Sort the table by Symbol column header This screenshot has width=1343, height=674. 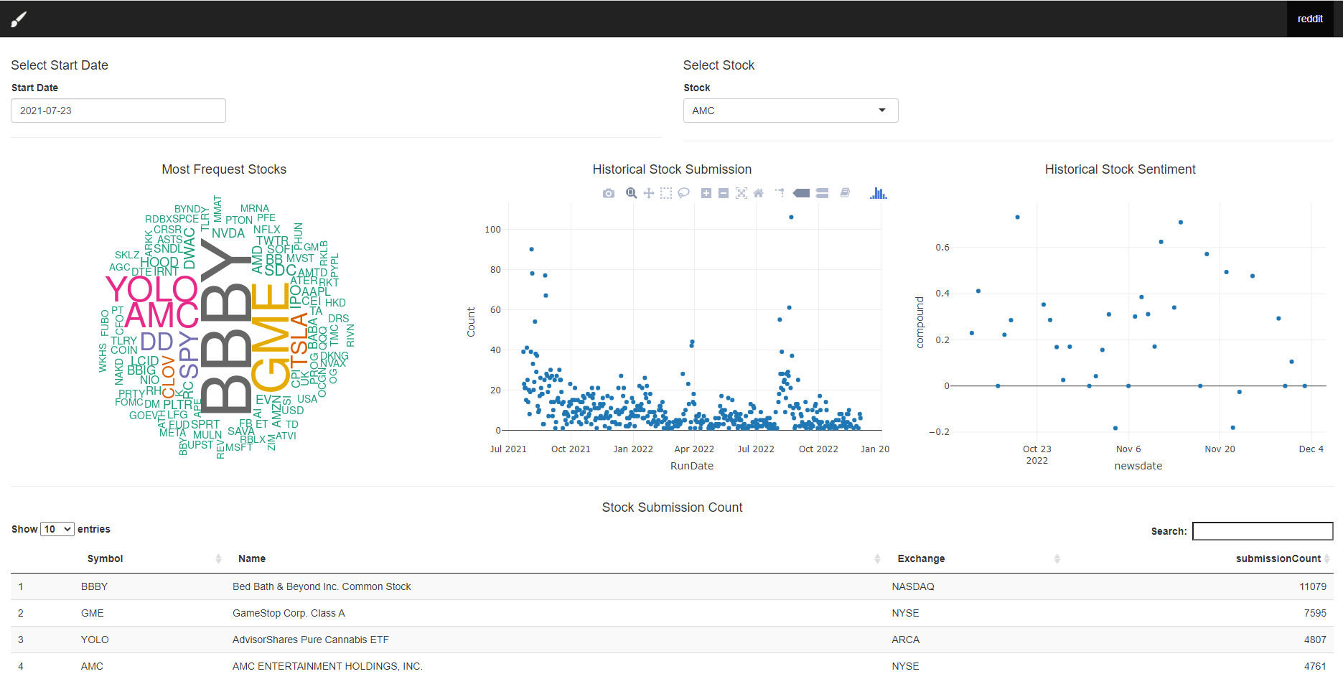(x=105, y=558)
